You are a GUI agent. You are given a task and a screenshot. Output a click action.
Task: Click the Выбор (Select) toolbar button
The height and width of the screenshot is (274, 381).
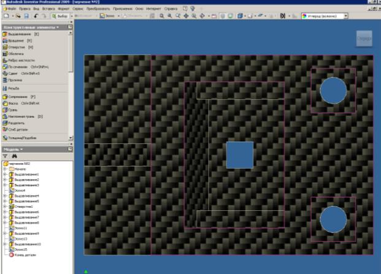click(x=60, y=16)
